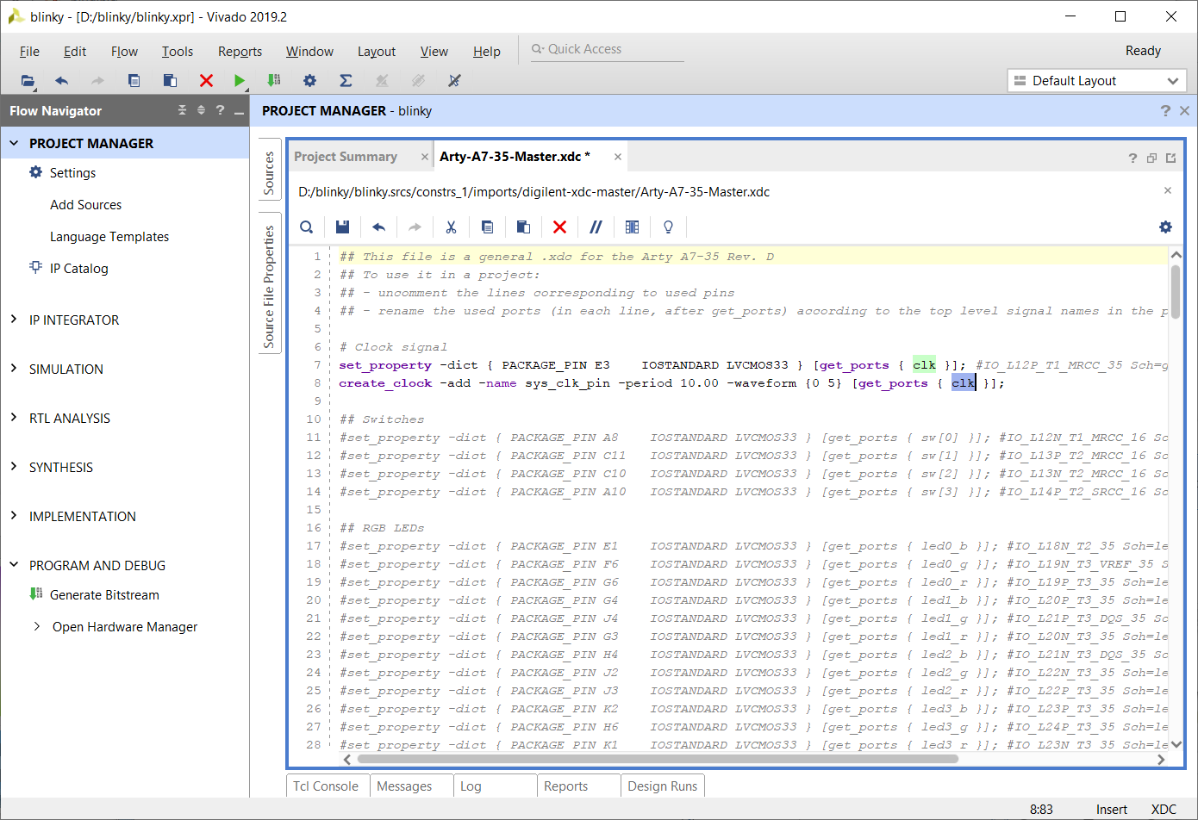Click the Open Project toolbar icon

pos(28,81)
